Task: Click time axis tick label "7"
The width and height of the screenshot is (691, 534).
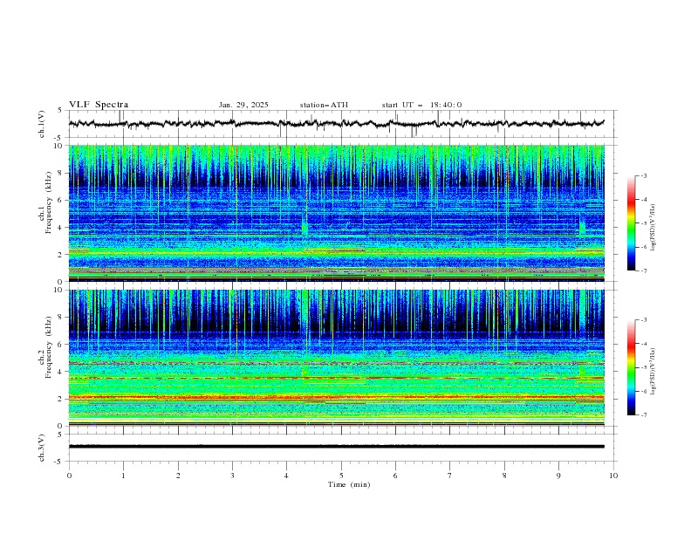Action: pyautogui.click(x=450, y=476)
